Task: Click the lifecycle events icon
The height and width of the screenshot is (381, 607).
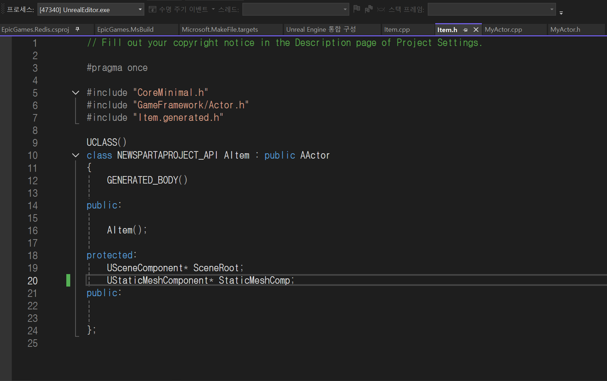Action: (153, 9)
